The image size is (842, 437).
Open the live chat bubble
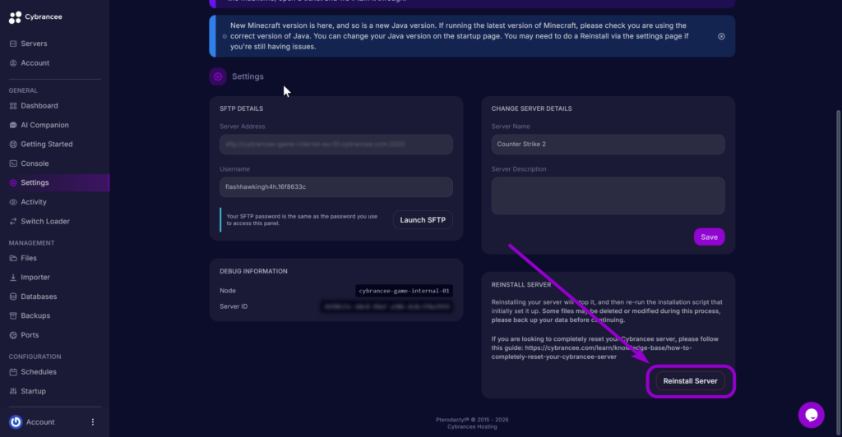tap(811, 415)
